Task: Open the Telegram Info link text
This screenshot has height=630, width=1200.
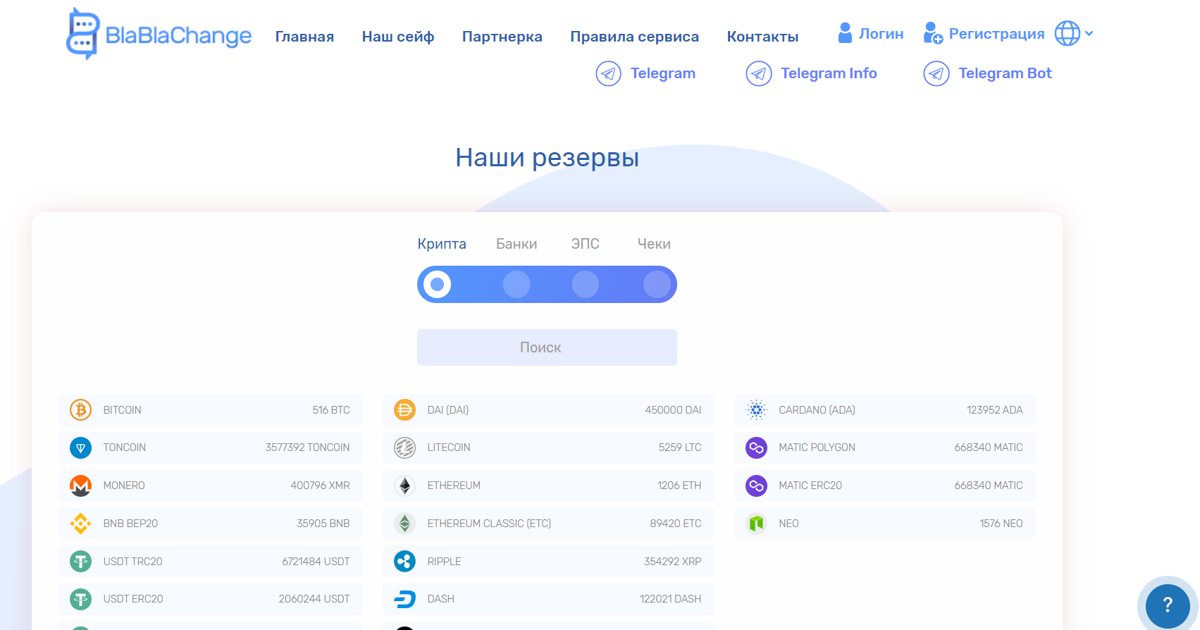Action: (x=829, y=73)
